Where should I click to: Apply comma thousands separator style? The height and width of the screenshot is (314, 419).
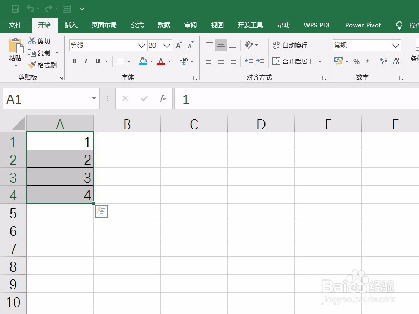tap(367, 61)
